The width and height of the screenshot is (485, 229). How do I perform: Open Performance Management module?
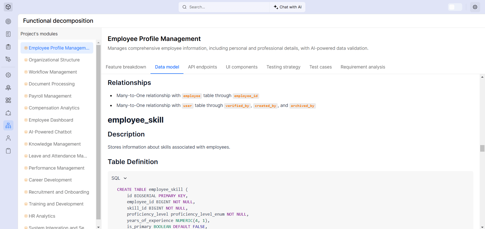click(x=57, y=168)
